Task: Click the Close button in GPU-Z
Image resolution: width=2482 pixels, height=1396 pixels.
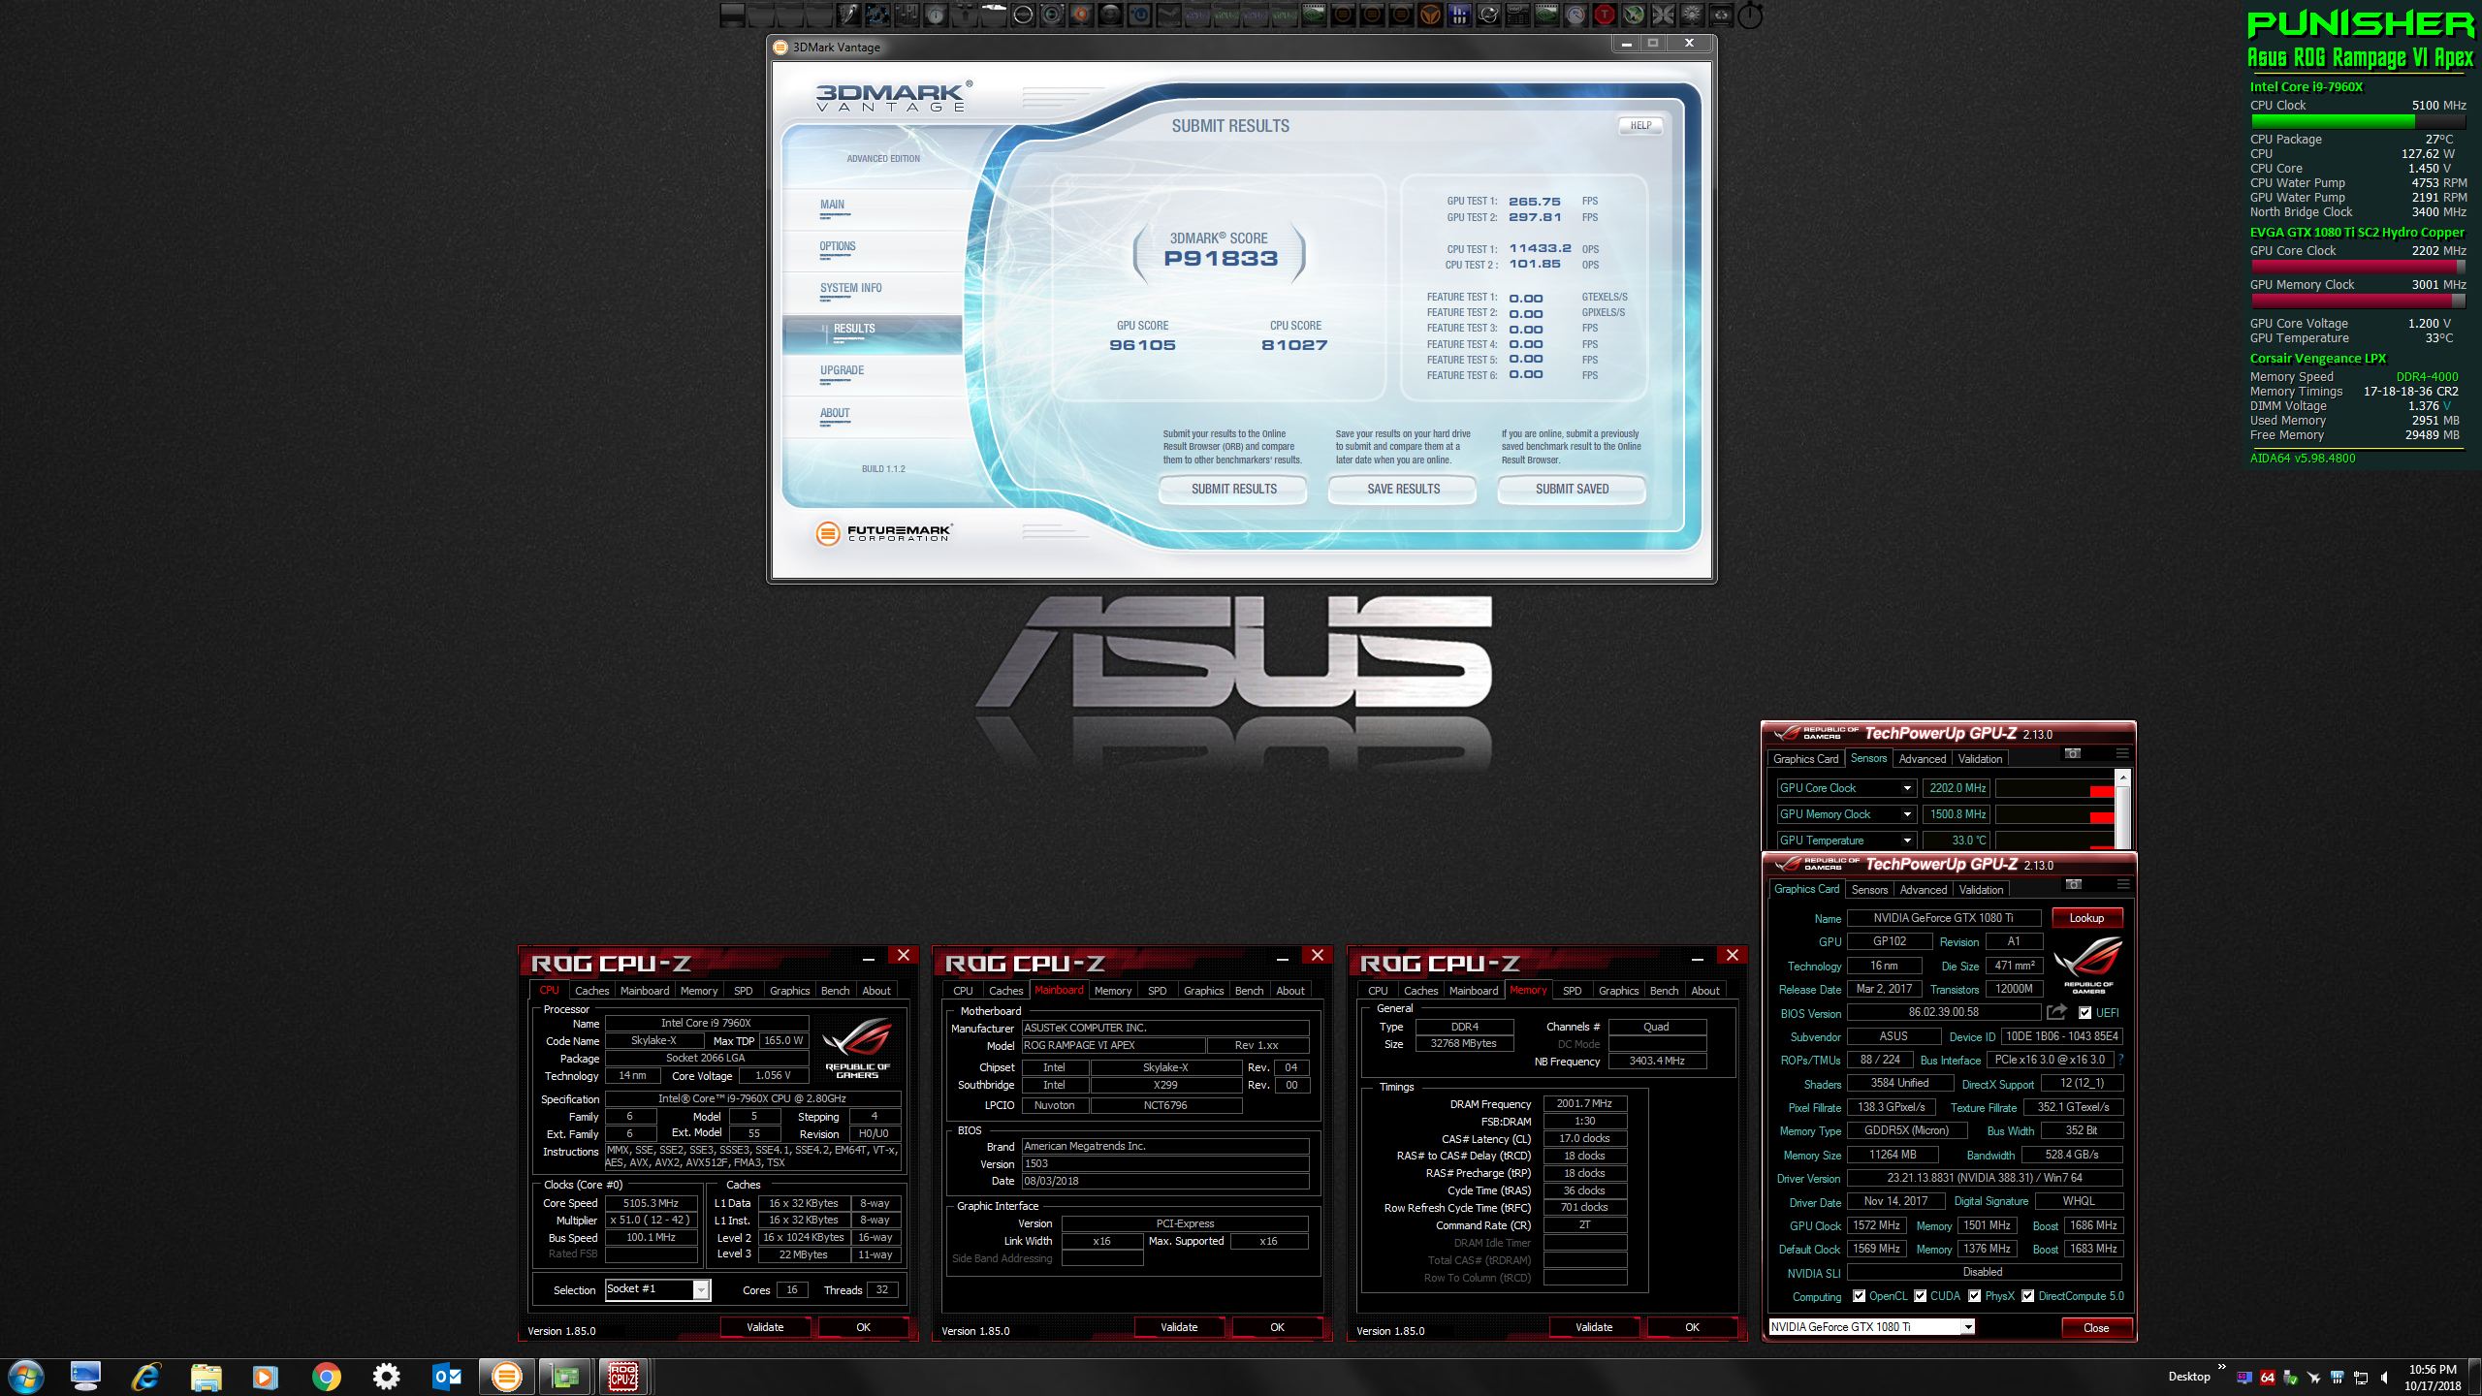Action: click(x=2096, y=1328)
